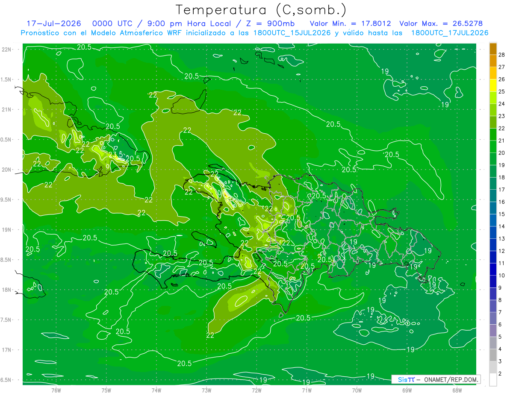
Task: Click the 20N latitude axis label
Action: coord(6,170)
